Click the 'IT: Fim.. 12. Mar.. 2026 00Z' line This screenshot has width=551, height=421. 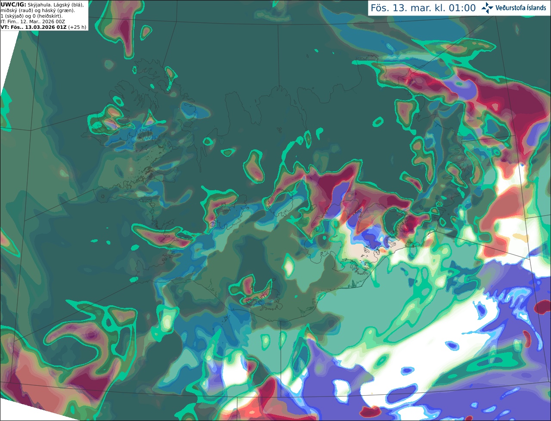pyautogui.click(x=33, y=22)
